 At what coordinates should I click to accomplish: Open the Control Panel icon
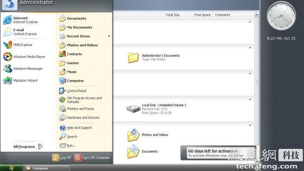click(62, 91)
